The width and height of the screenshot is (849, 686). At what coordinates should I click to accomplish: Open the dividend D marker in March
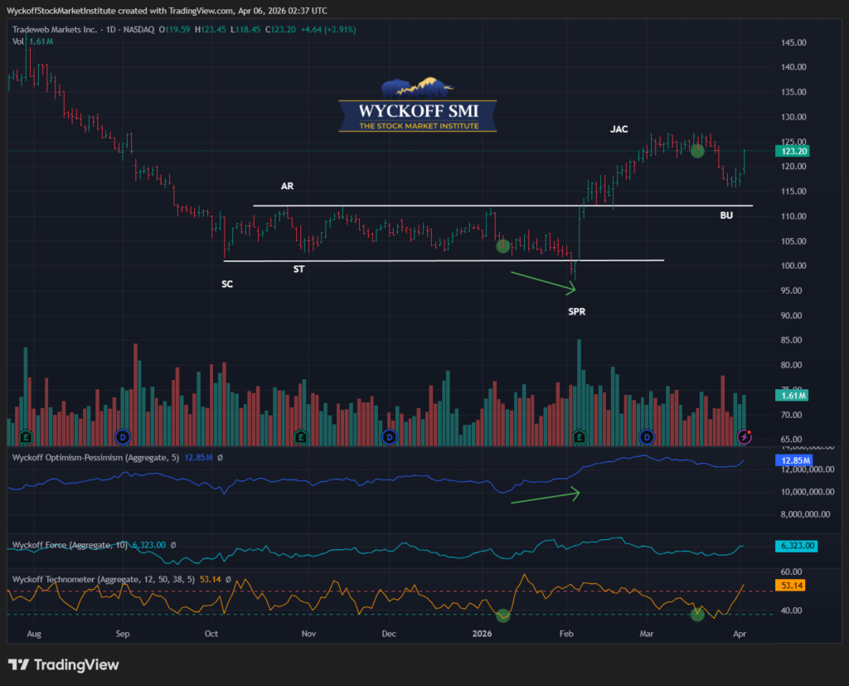click(x=647, y=436)
